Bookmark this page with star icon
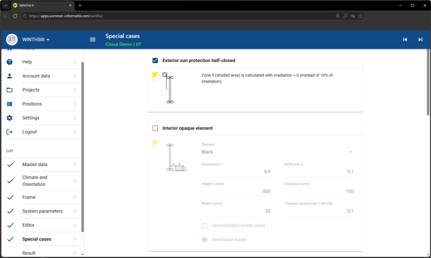Viewport: 431px width, 258px height. tap(360, 16)
